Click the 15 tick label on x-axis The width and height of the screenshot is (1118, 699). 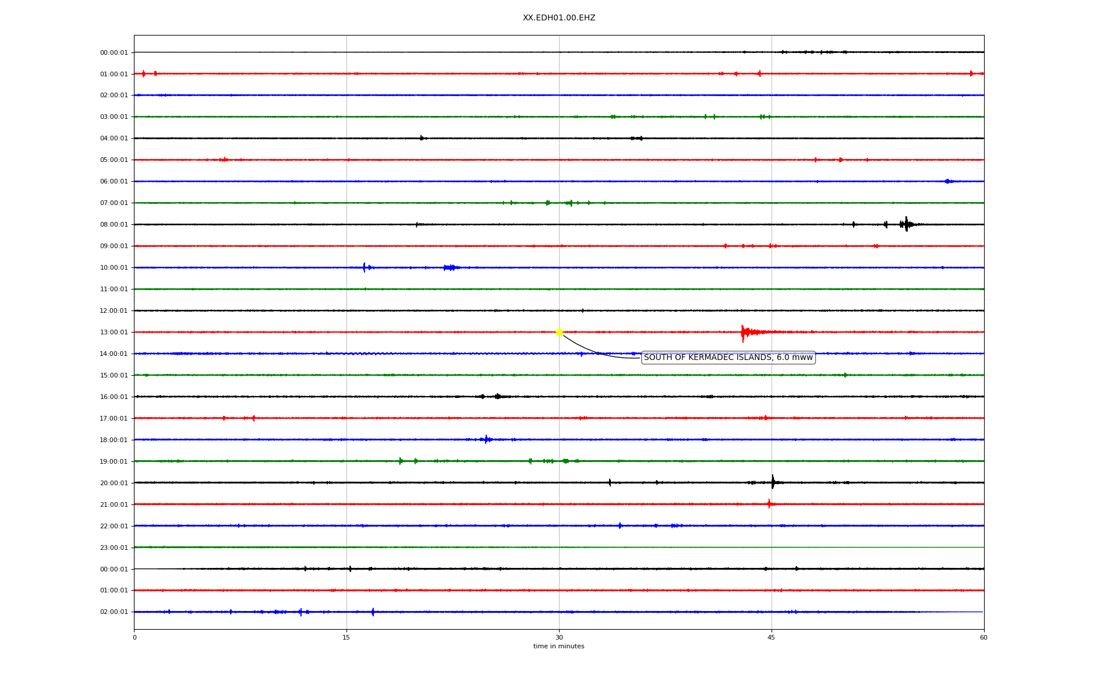tap(346, 637)
